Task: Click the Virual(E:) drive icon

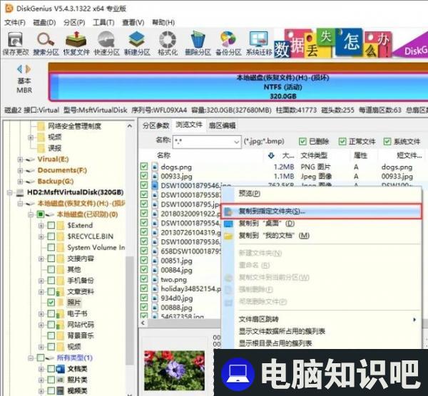Action: click(30, 160)
